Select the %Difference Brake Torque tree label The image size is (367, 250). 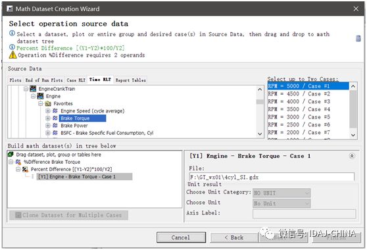coord(52,162)
